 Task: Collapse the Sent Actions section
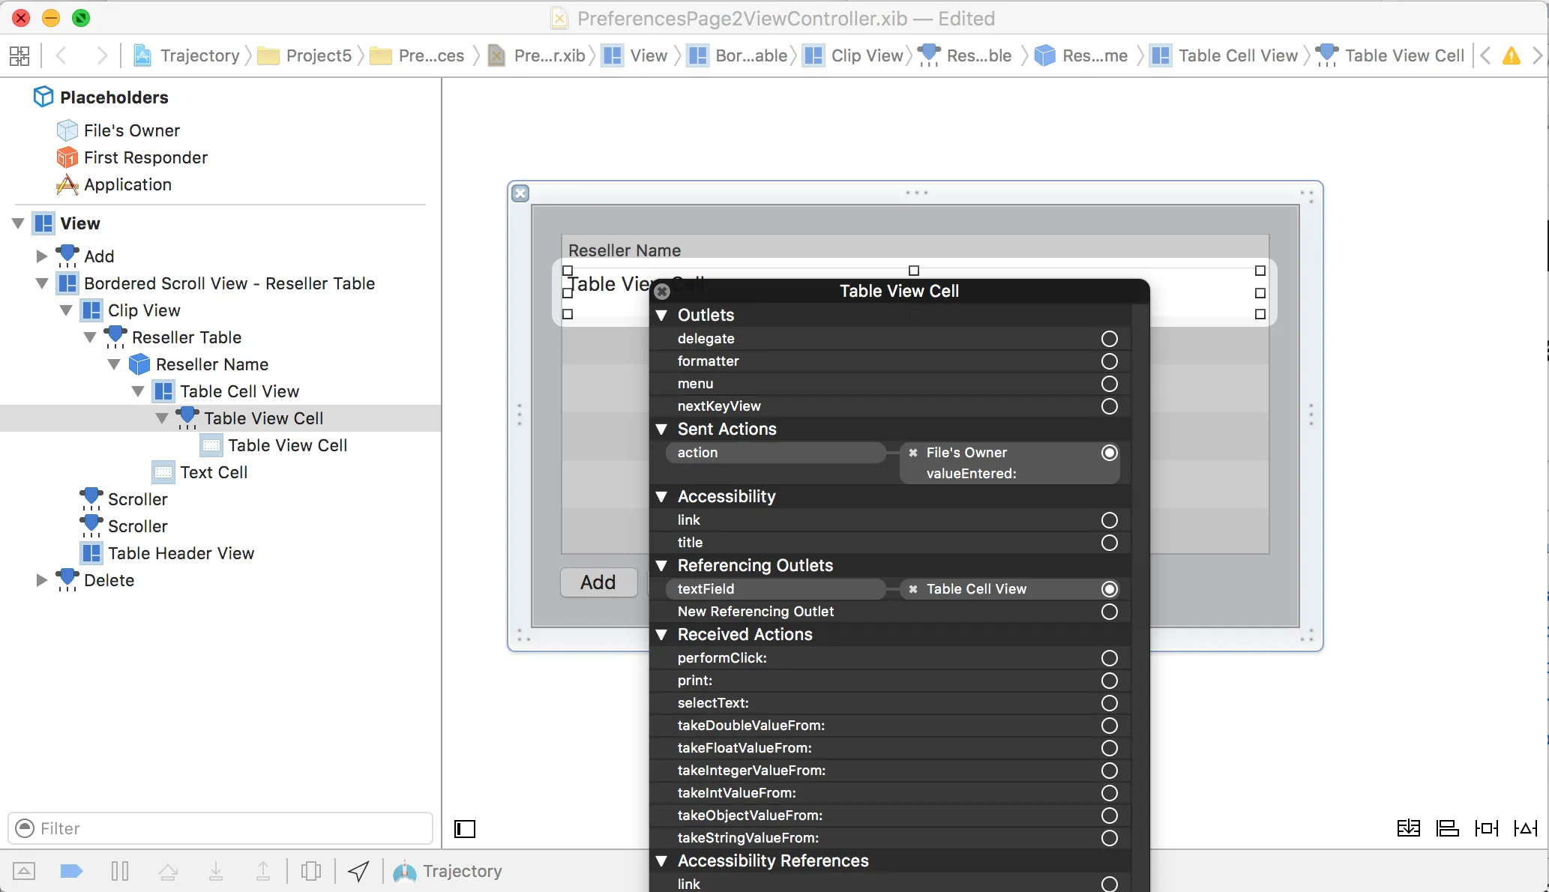[x=661, y=430]
